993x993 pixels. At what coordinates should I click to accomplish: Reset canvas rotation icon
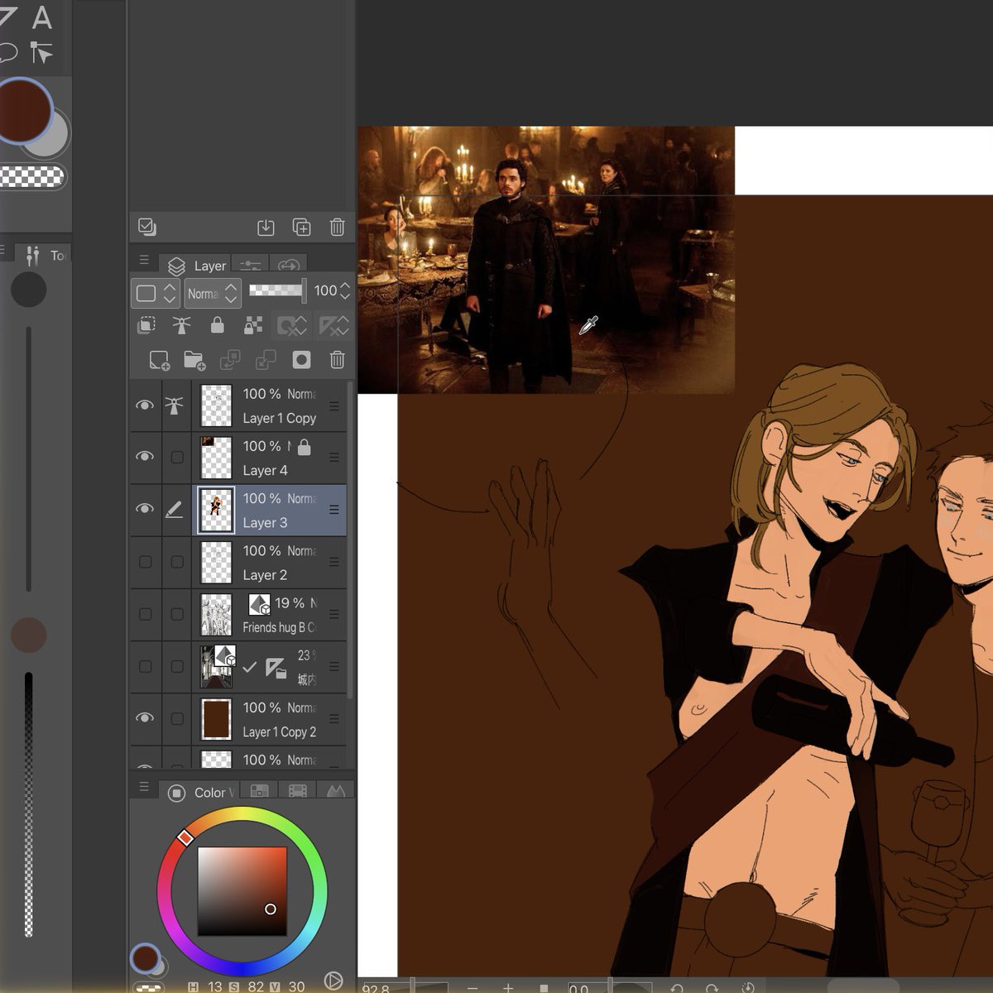click(748, 987)
